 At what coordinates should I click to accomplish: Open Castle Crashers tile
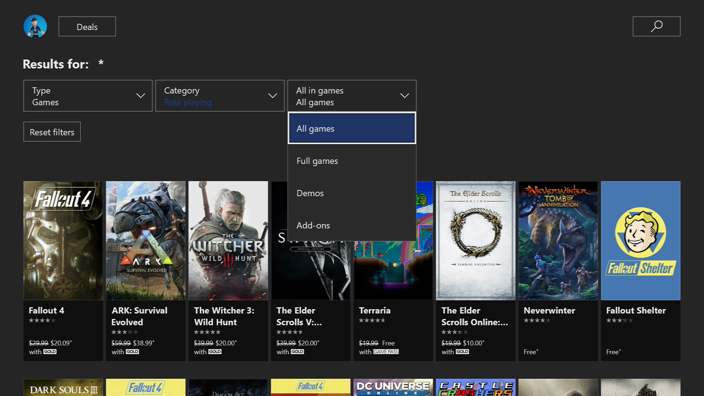476,387
